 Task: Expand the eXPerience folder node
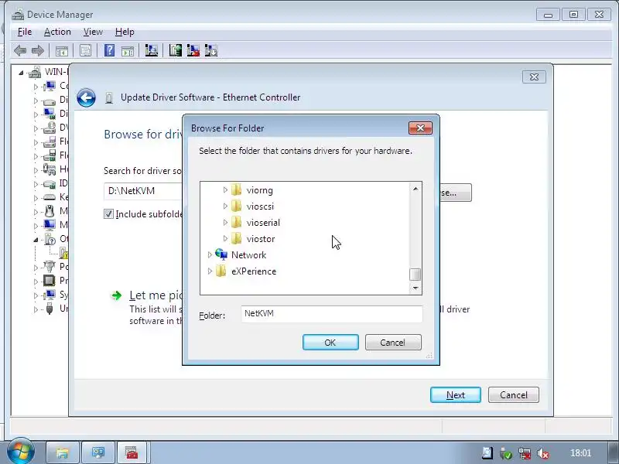(210, 271)
